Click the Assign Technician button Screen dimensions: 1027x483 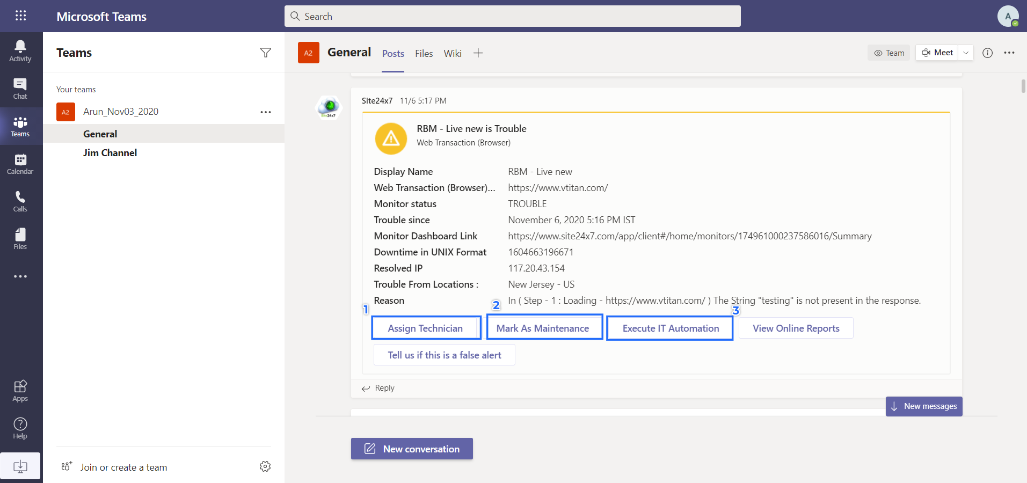tap(425, 328)
